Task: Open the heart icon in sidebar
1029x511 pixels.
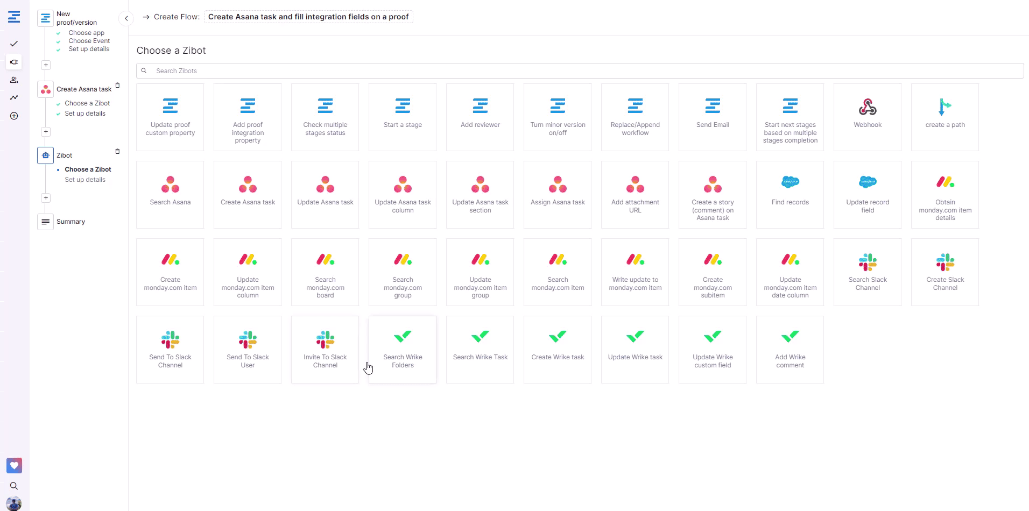Action: pos(14,465)
